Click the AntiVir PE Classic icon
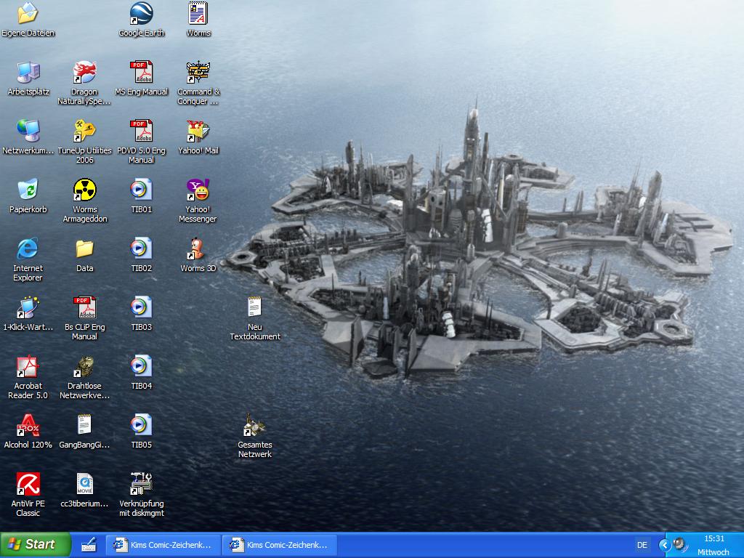Viewport: 744px width, 558px height. pos(28,485)
